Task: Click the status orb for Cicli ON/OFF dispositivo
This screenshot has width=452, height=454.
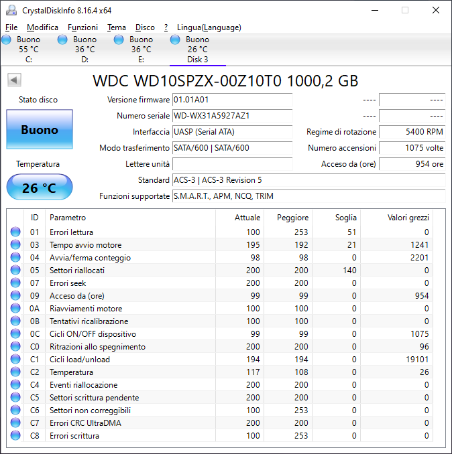Action: click(x=15, y=334)
